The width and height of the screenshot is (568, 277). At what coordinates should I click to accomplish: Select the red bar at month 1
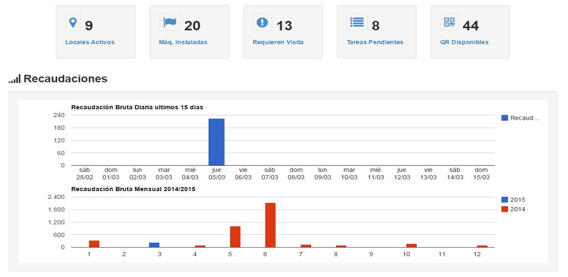point(94,244)
